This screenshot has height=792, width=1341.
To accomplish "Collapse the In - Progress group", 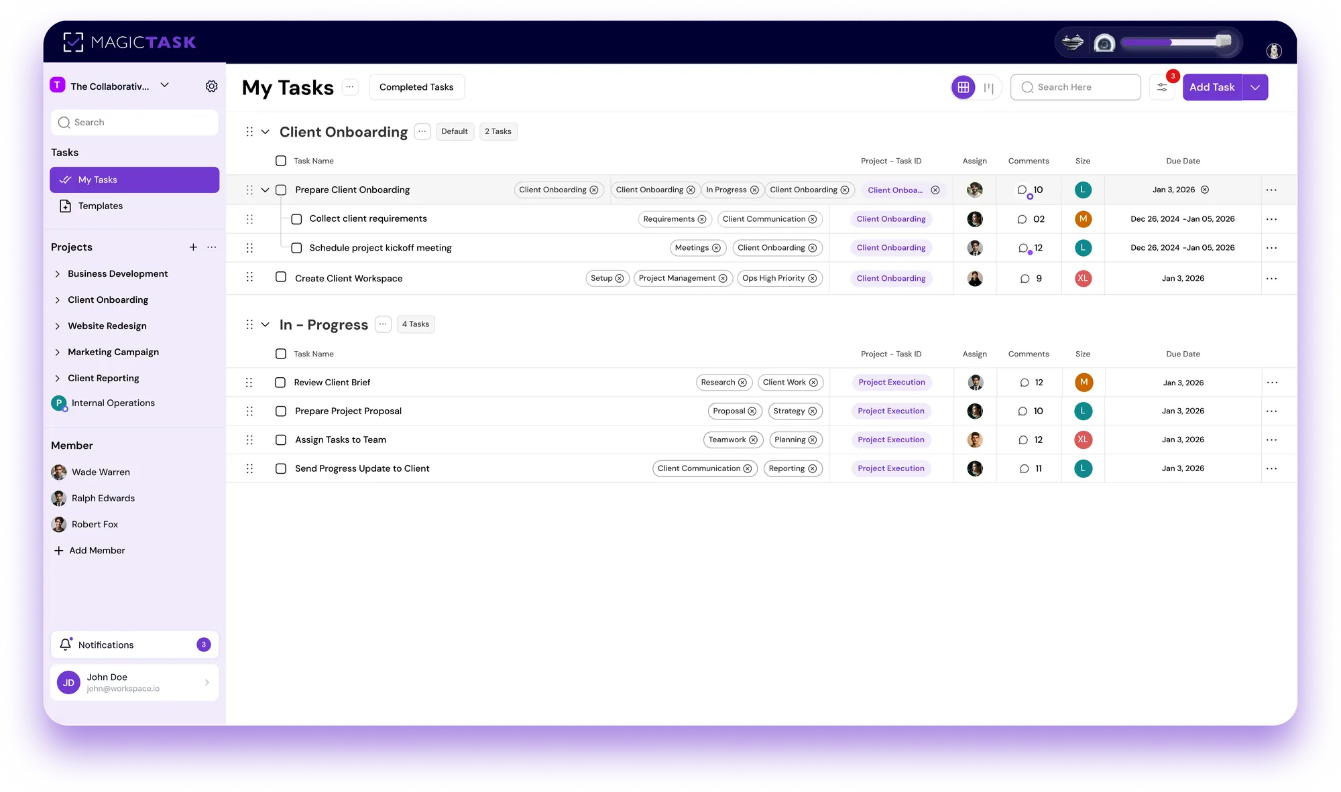I will click(265, 325).
